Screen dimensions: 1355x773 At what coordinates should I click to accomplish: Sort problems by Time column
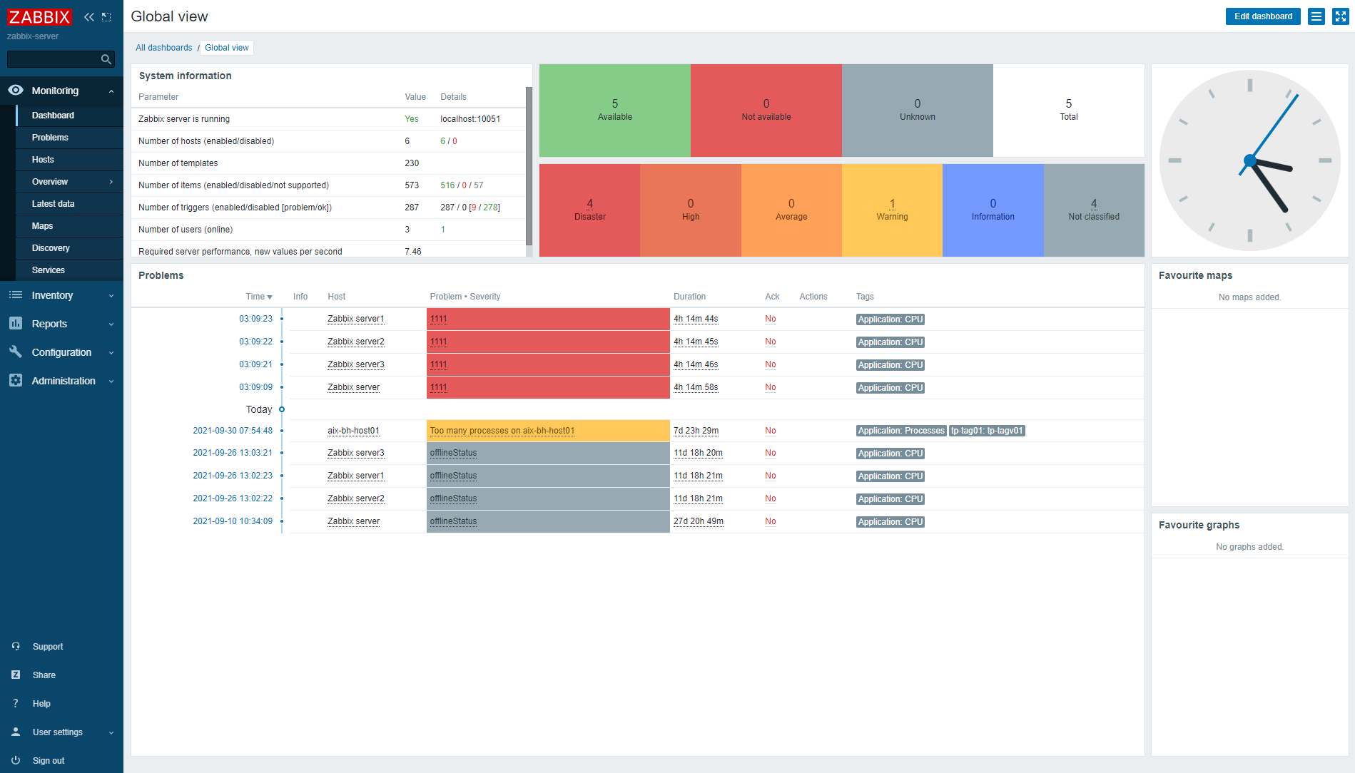pos(259,297)
